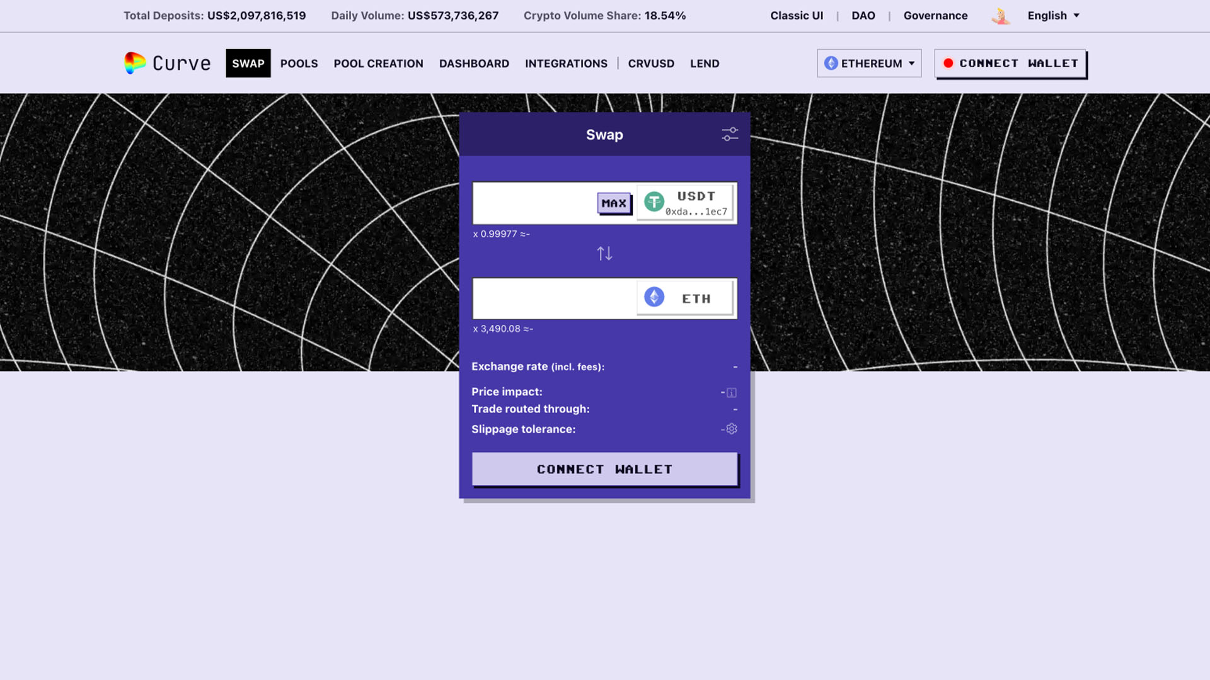
Task: Switch to the LEND tab
Action: (x=705, y=64)
